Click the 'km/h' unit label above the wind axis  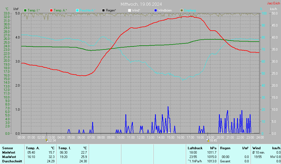coord(274,9)
